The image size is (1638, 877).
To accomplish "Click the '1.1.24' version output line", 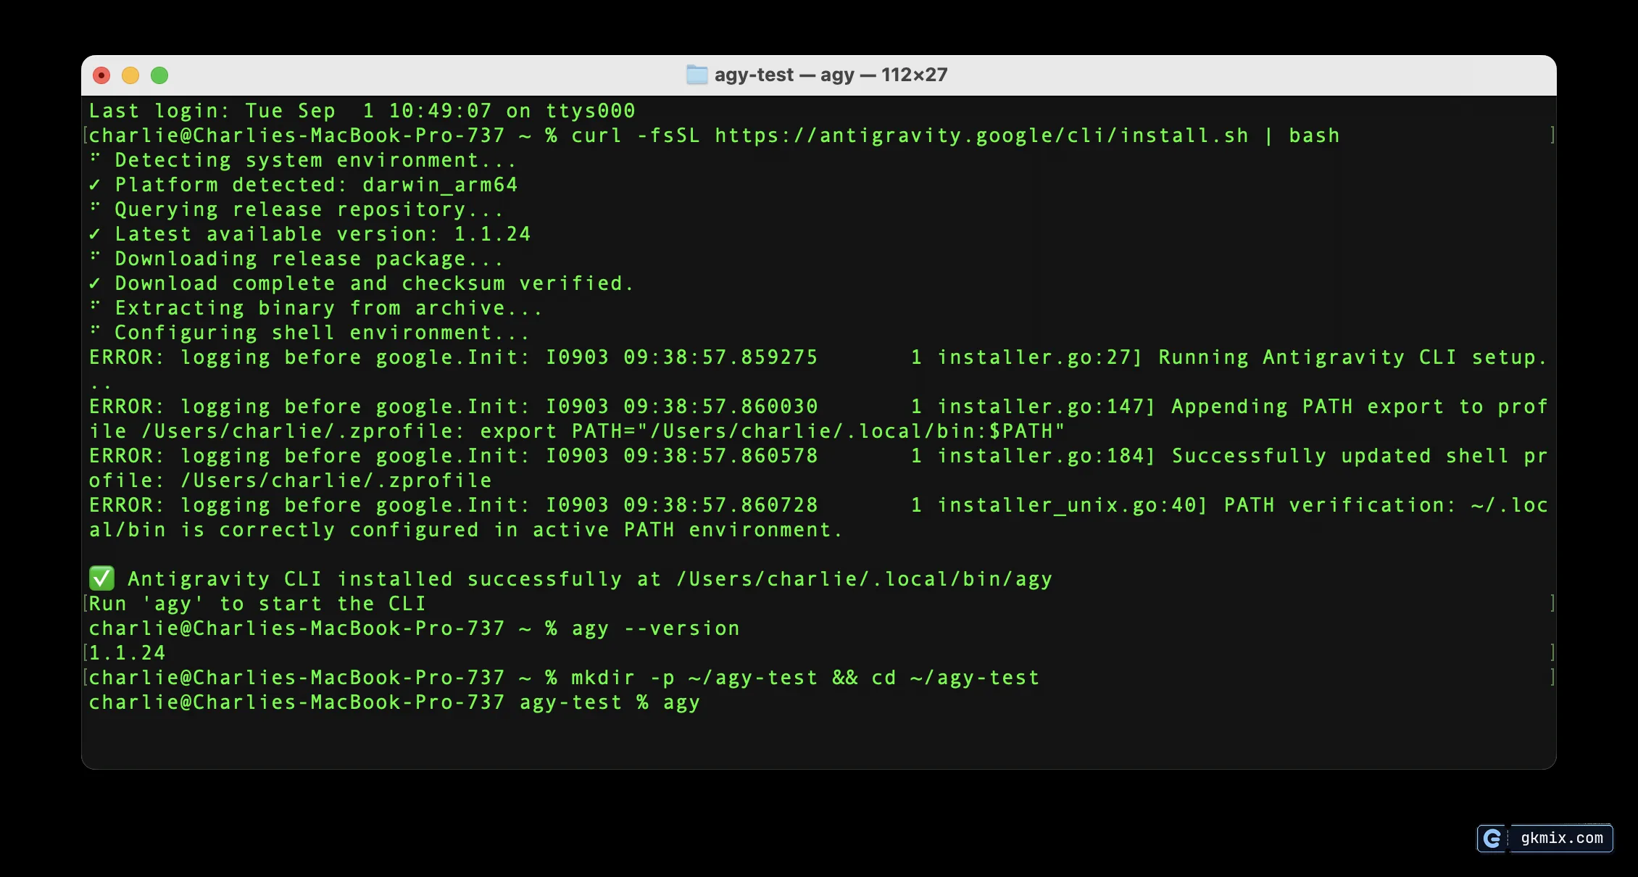I will pyautogui.click(x=127, y=653).
